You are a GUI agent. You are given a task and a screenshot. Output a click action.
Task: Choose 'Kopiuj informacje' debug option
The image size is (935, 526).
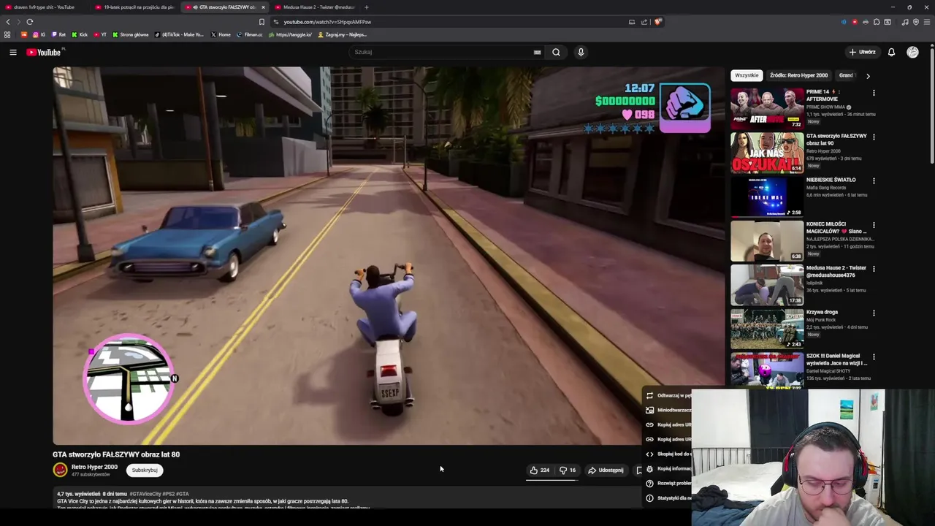[x=668, y=468]
